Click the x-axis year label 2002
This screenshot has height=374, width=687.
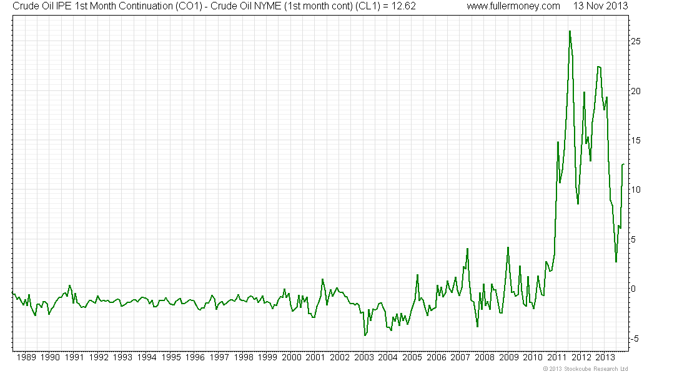340,357
